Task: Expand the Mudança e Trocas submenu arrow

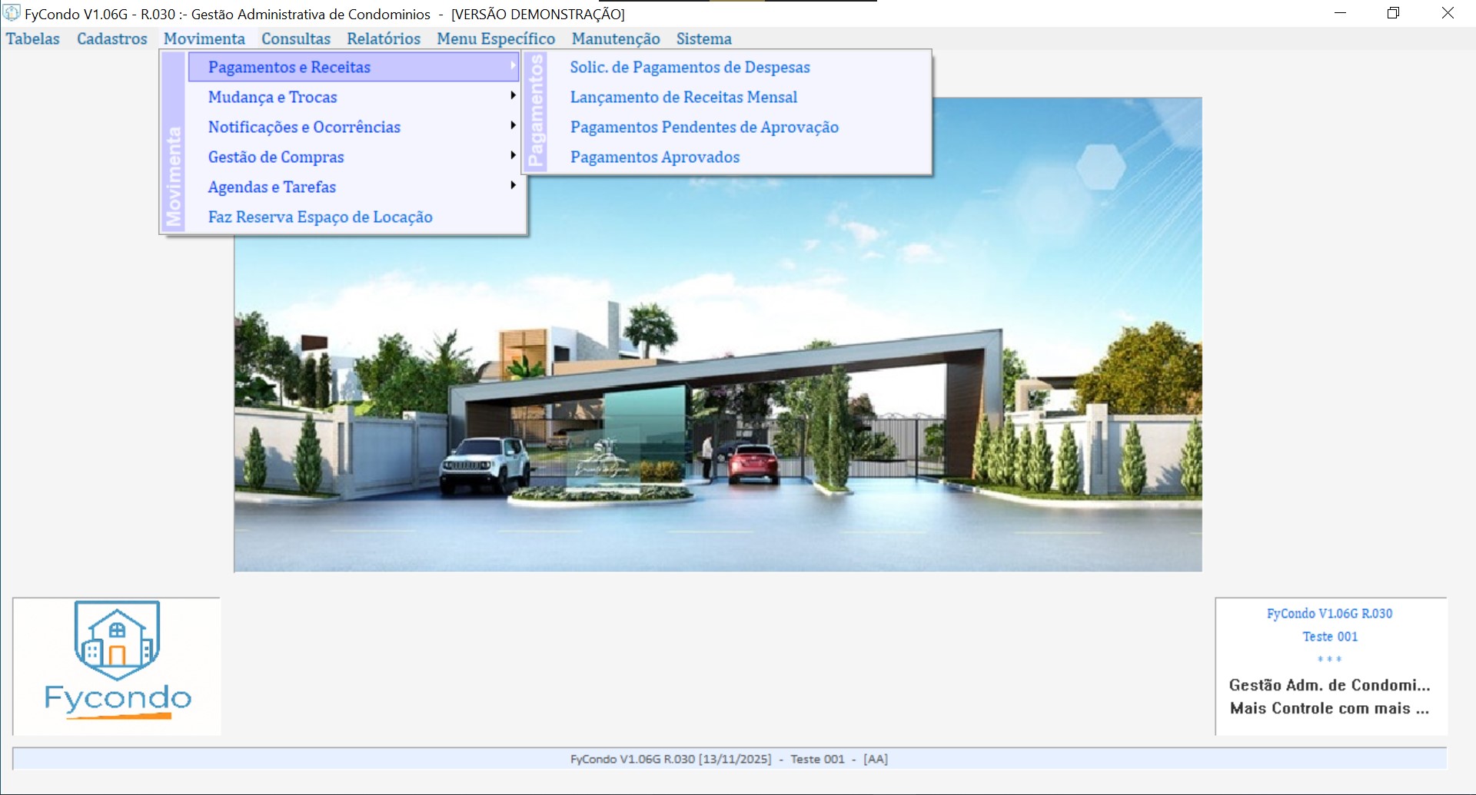Action: [x=513, y=96]
